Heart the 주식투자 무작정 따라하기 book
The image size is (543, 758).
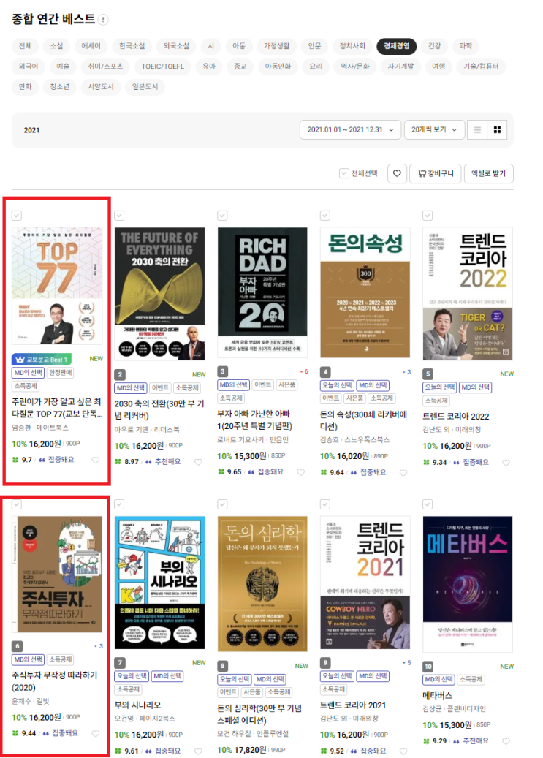pyautogui.click(x=96, y=733)
